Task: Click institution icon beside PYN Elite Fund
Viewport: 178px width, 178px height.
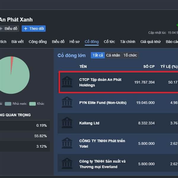Action: point(67,102)
